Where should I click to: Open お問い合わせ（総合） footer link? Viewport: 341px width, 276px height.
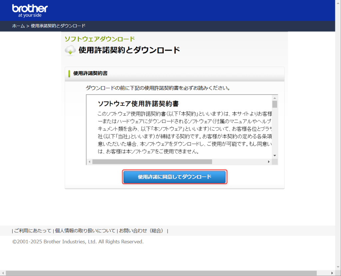pyautogui.click(x=142, y=231)
